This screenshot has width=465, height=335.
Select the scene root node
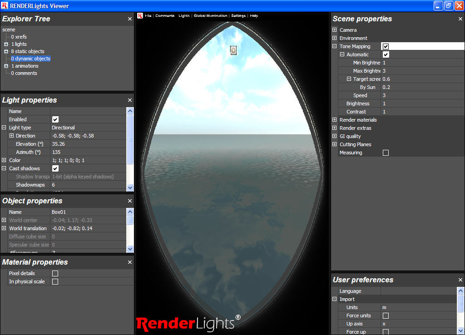tap(9, 30)
